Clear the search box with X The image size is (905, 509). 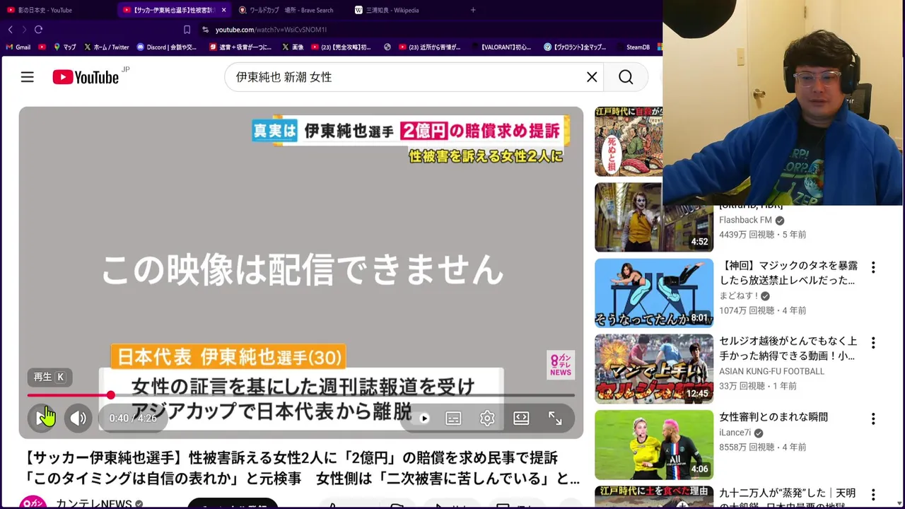point(592,77)
